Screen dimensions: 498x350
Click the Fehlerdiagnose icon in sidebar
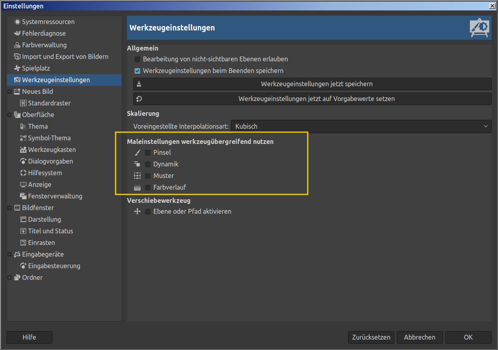tap(17, 33)
